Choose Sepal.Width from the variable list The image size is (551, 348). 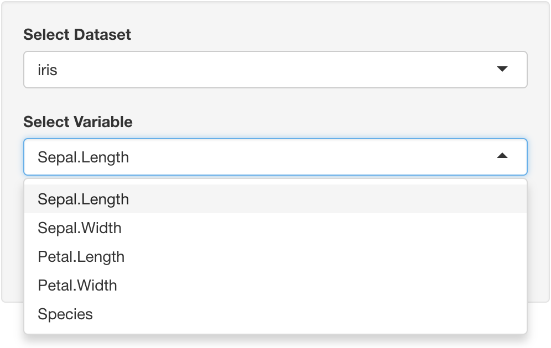pos(79,228)
